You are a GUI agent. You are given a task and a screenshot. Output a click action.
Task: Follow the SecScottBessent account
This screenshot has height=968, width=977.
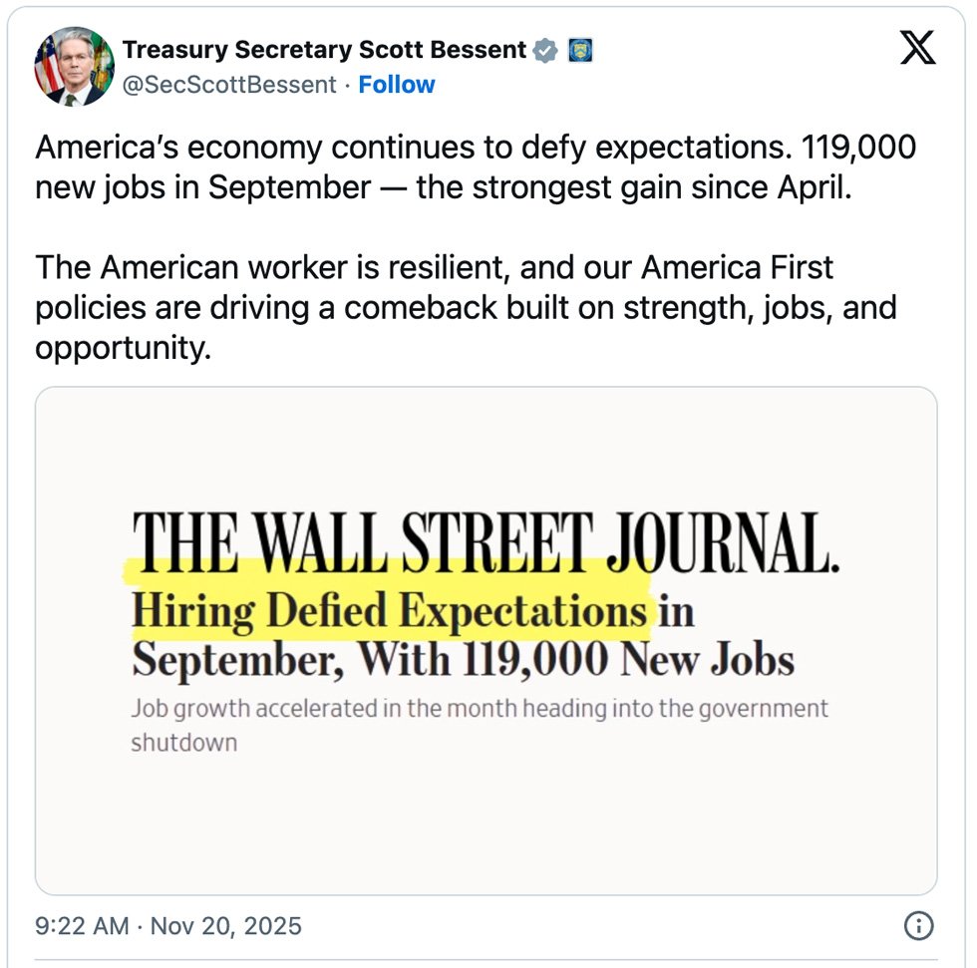click(397, 85)
